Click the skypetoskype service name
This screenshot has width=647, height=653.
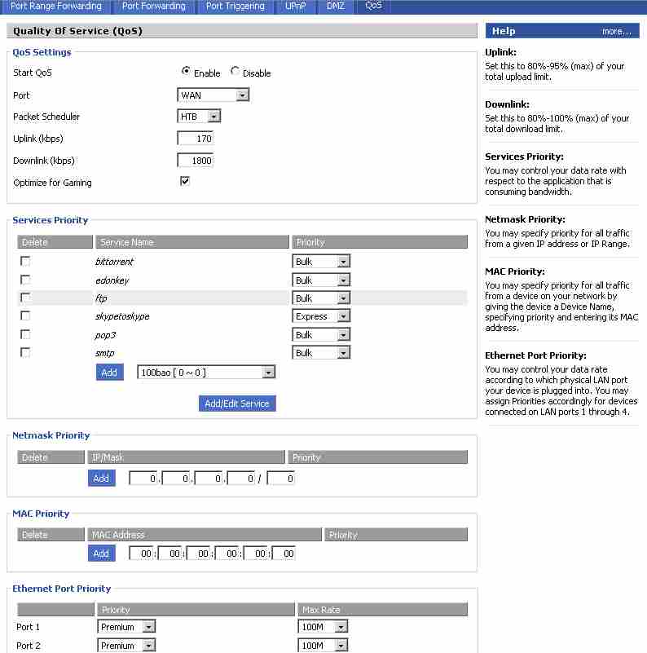[122, 316]
